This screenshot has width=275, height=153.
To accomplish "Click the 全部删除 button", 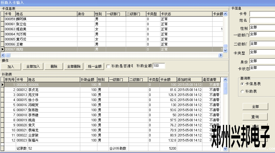I will pyautogui.click(x=74, y=67).
